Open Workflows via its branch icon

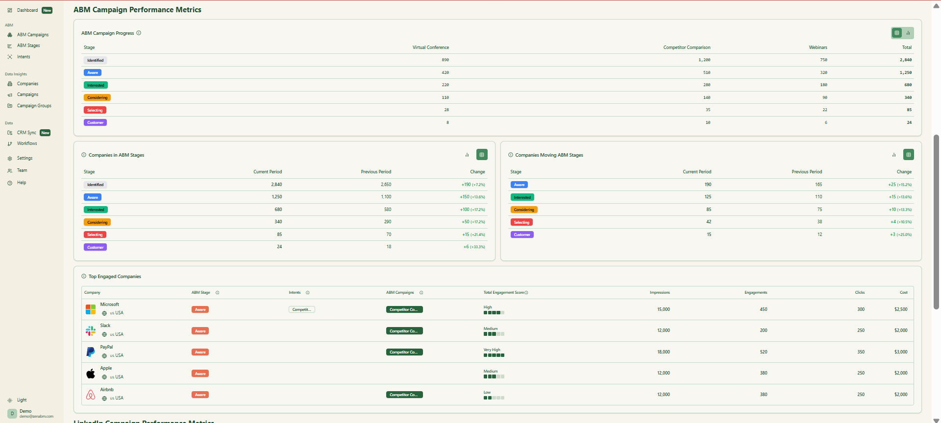point(10,144)
